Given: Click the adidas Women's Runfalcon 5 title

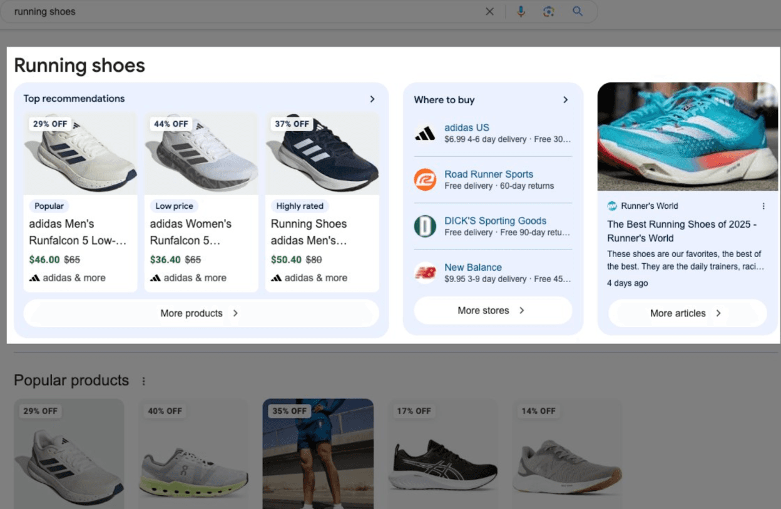Looking at the screenshot, I should [191, 232].
